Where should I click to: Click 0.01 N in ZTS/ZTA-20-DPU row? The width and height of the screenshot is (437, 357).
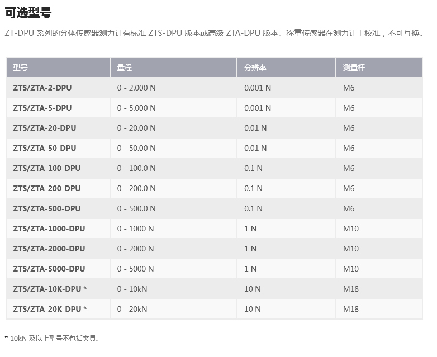tap(255, 128)
